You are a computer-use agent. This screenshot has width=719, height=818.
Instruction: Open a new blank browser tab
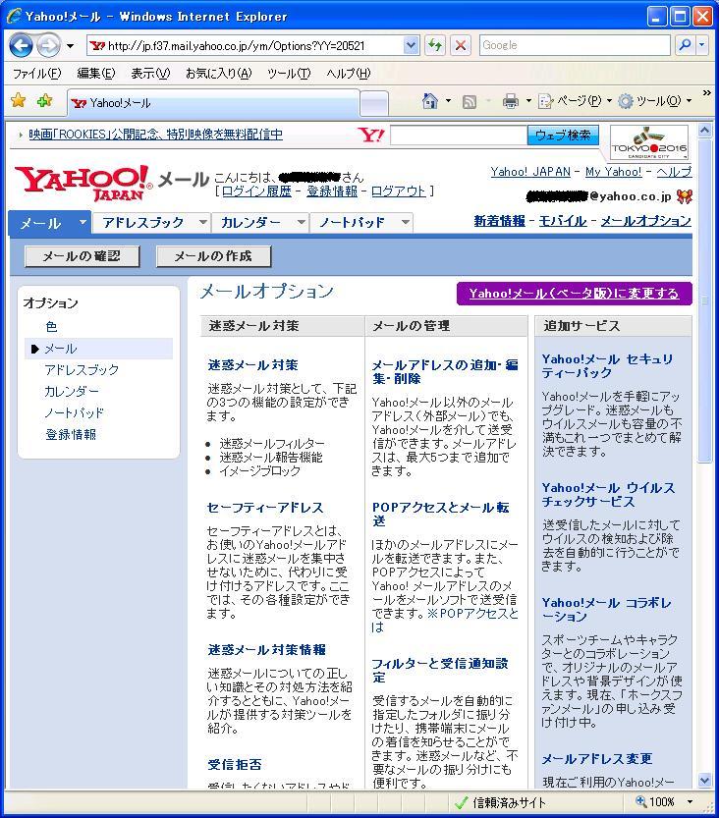point(374,104)
